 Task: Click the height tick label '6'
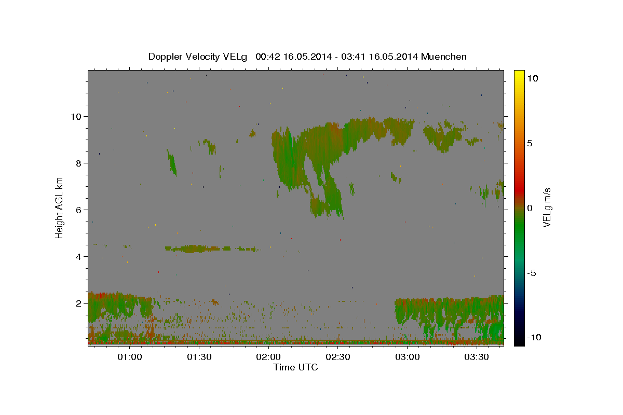pyautogui.click(x=79, y=210)
